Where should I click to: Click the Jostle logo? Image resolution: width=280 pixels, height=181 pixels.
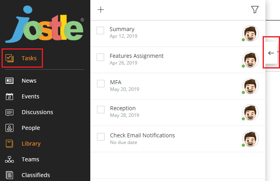pyautogui.click(x=45, y=24)
